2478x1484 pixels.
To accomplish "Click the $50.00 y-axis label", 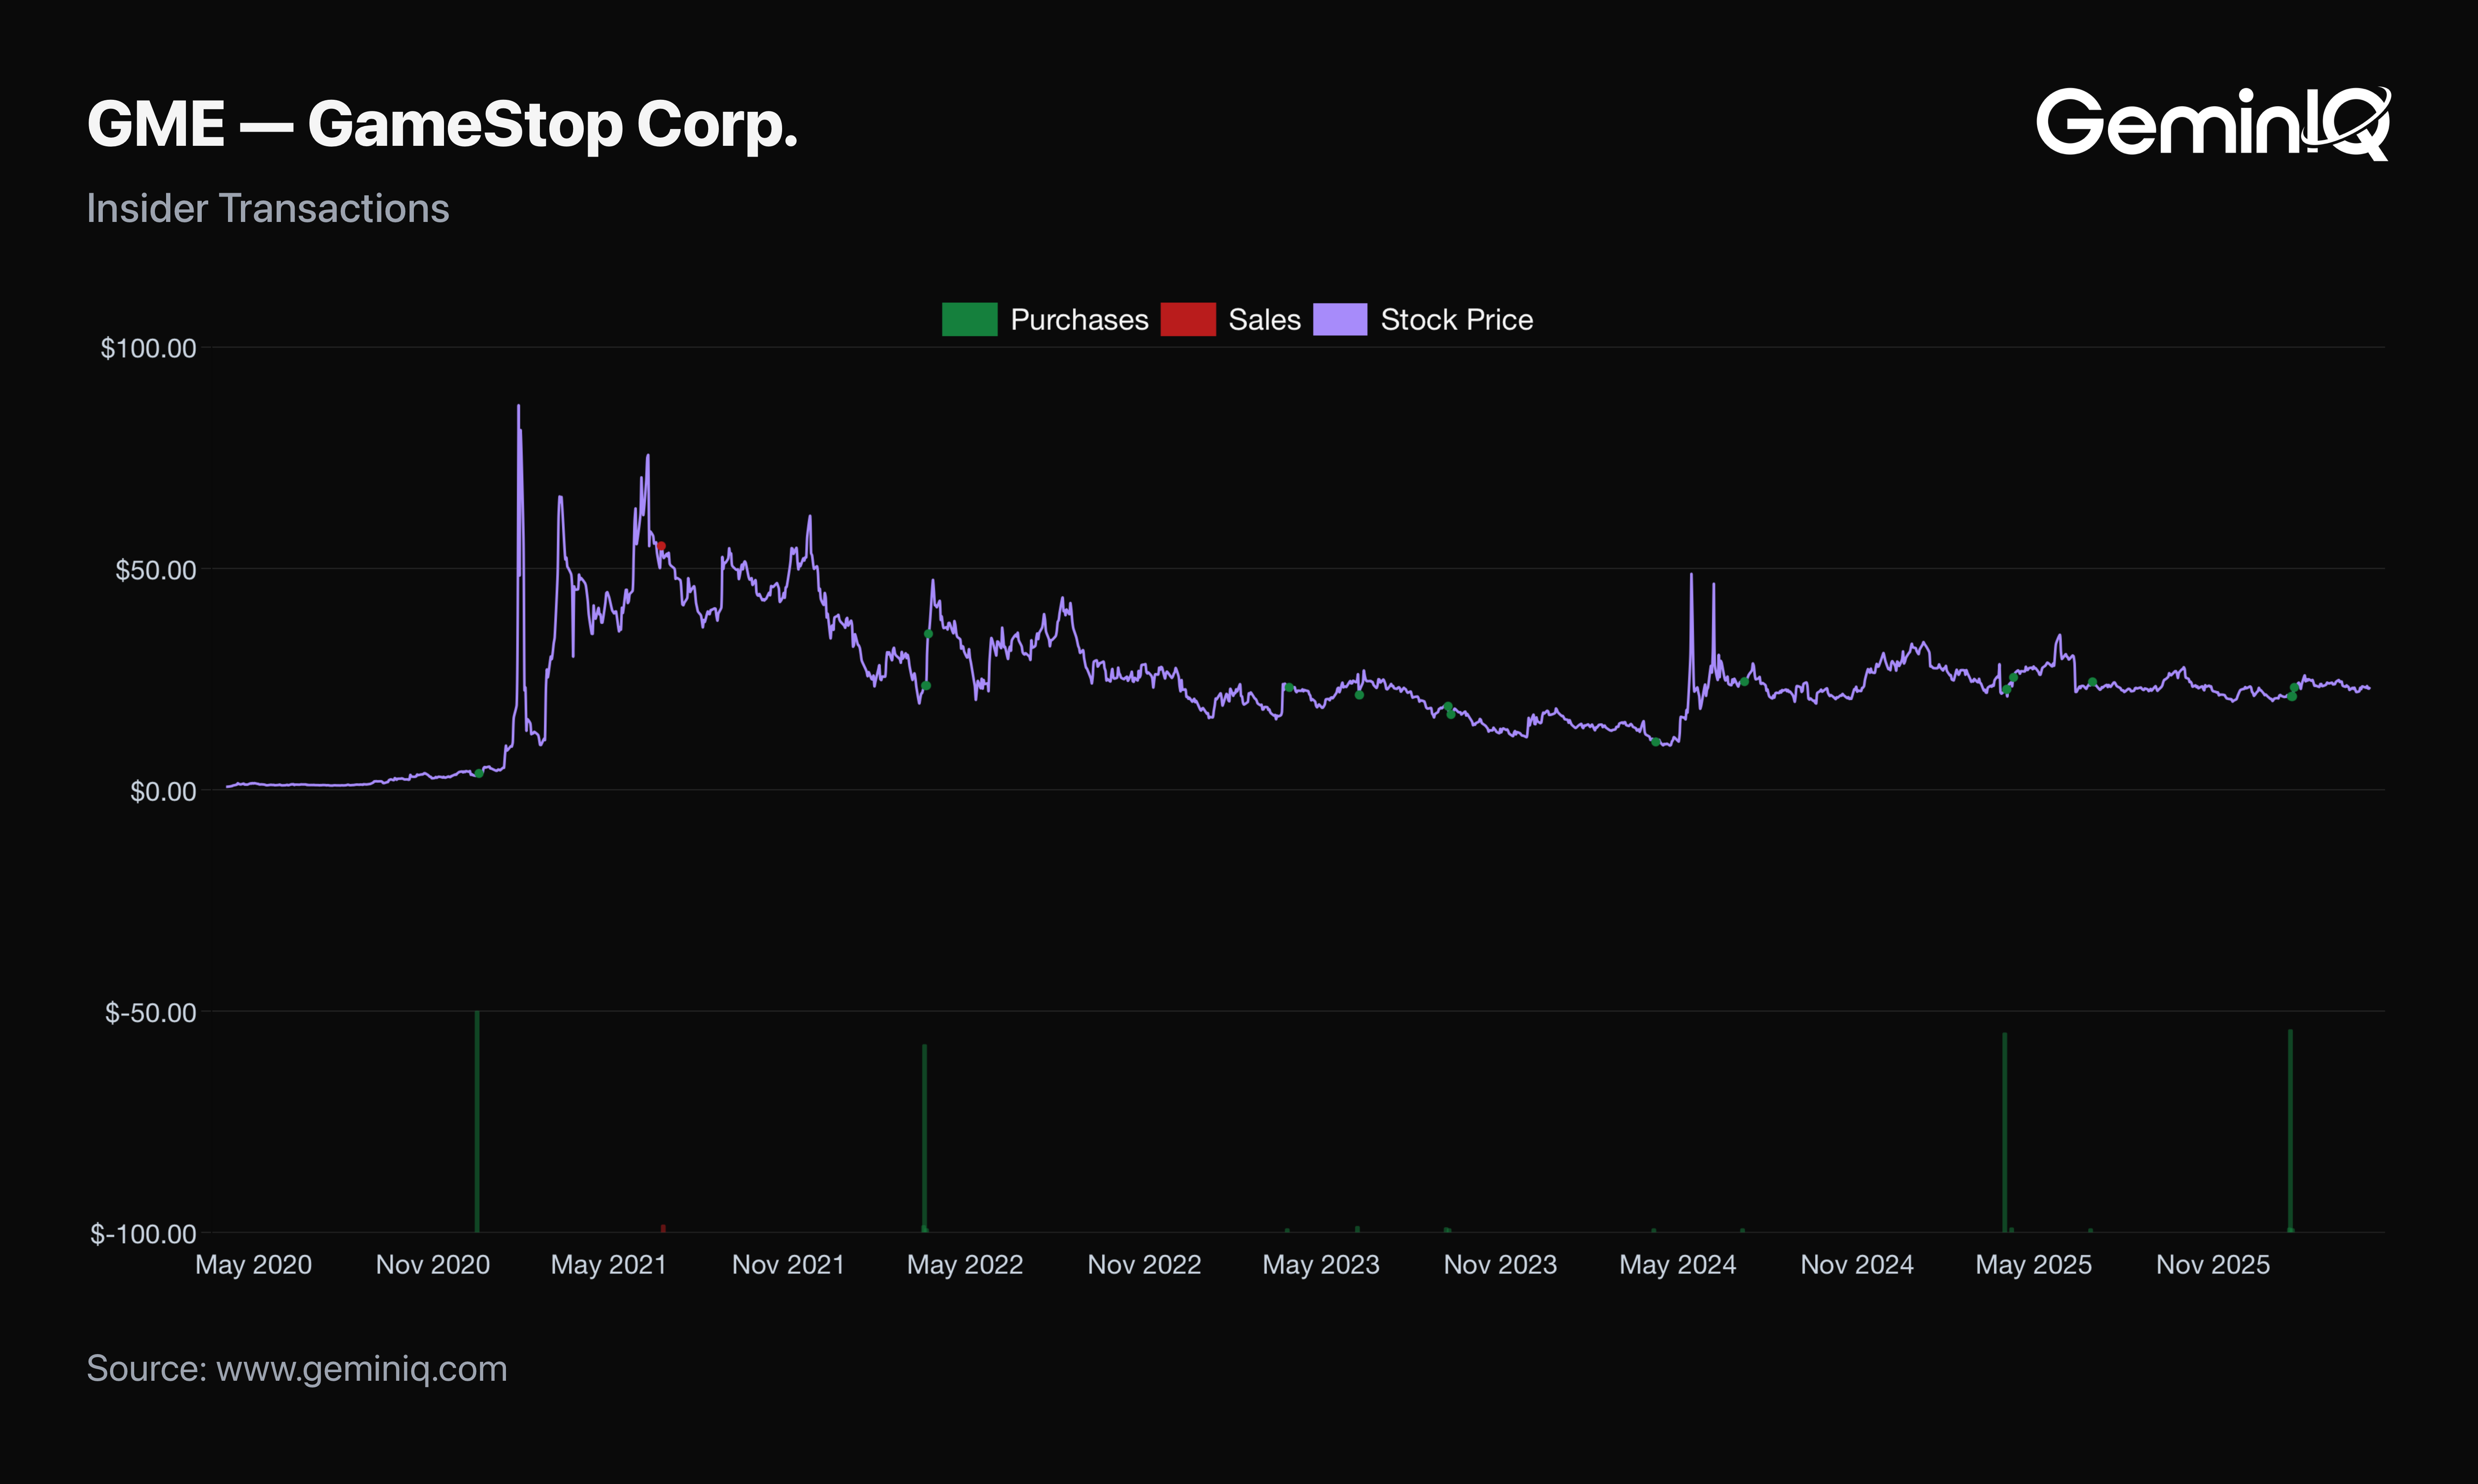I will 156,570.
